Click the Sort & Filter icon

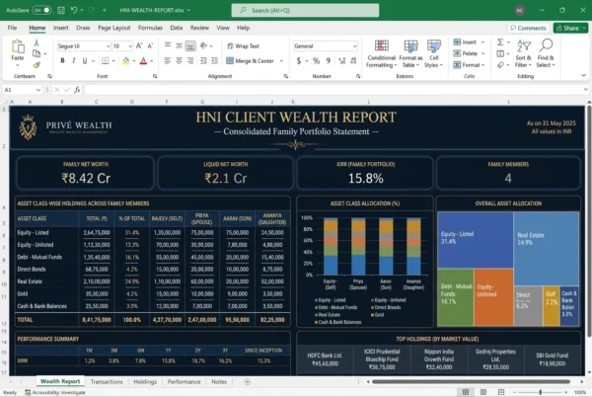523,53
